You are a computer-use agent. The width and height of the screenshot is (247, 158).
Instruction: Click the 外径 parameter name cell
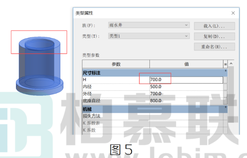click(x=116, y=94)
